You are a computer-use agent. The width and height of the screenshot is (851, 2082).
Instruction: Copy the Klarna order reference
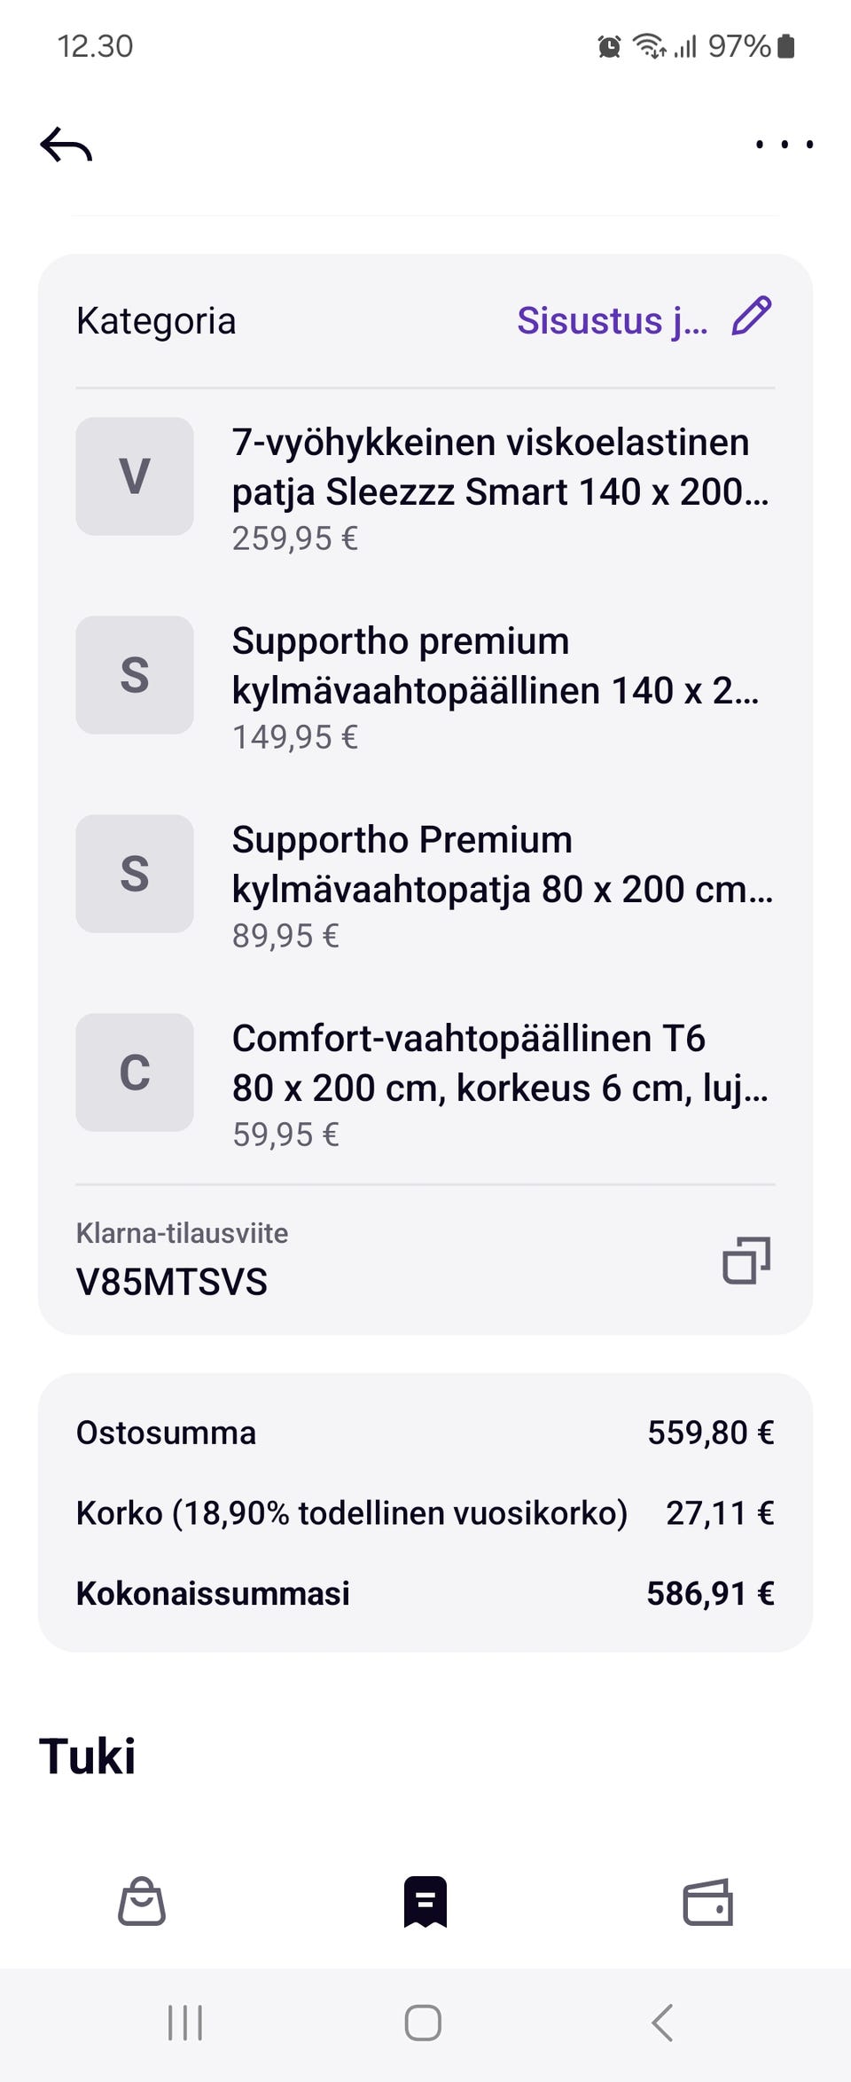coord(746,1260)
